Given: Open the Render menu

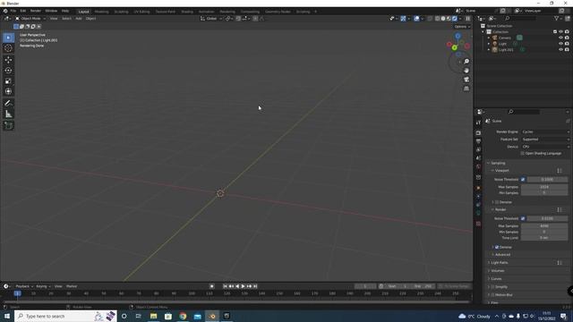Looking at the screenshot, I should (36, 11).
